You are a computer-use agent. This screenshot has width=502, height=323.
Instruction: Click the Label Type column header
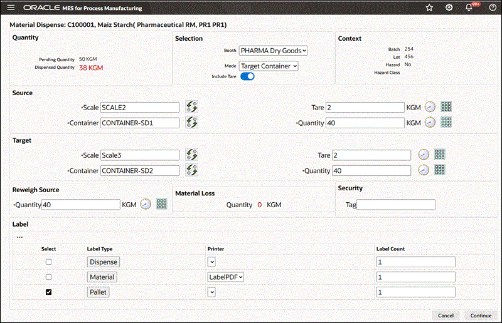click(100, 249)
